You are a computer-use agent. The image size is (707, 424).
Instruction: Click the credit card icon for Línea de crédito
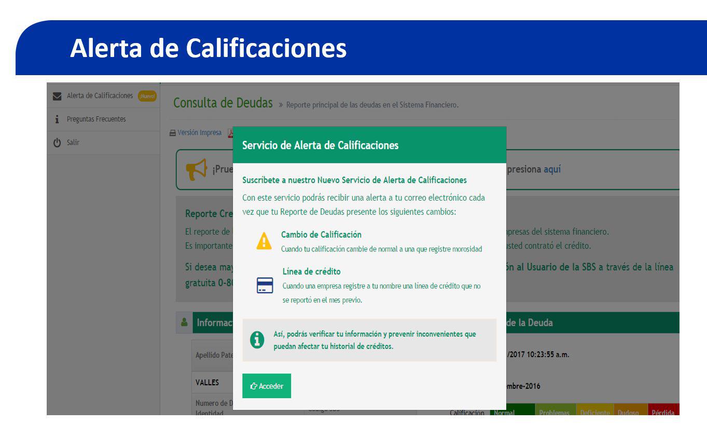pos(265,286)
